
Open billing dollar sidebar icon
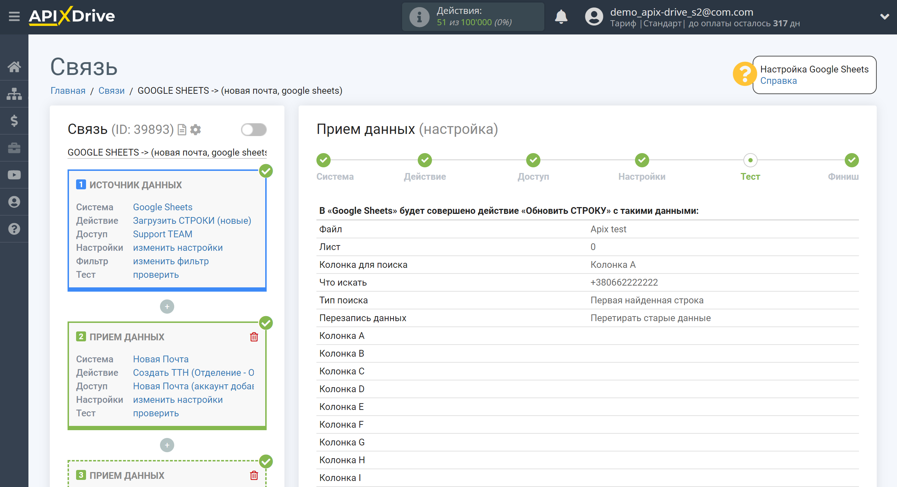[x=14, y=121]
